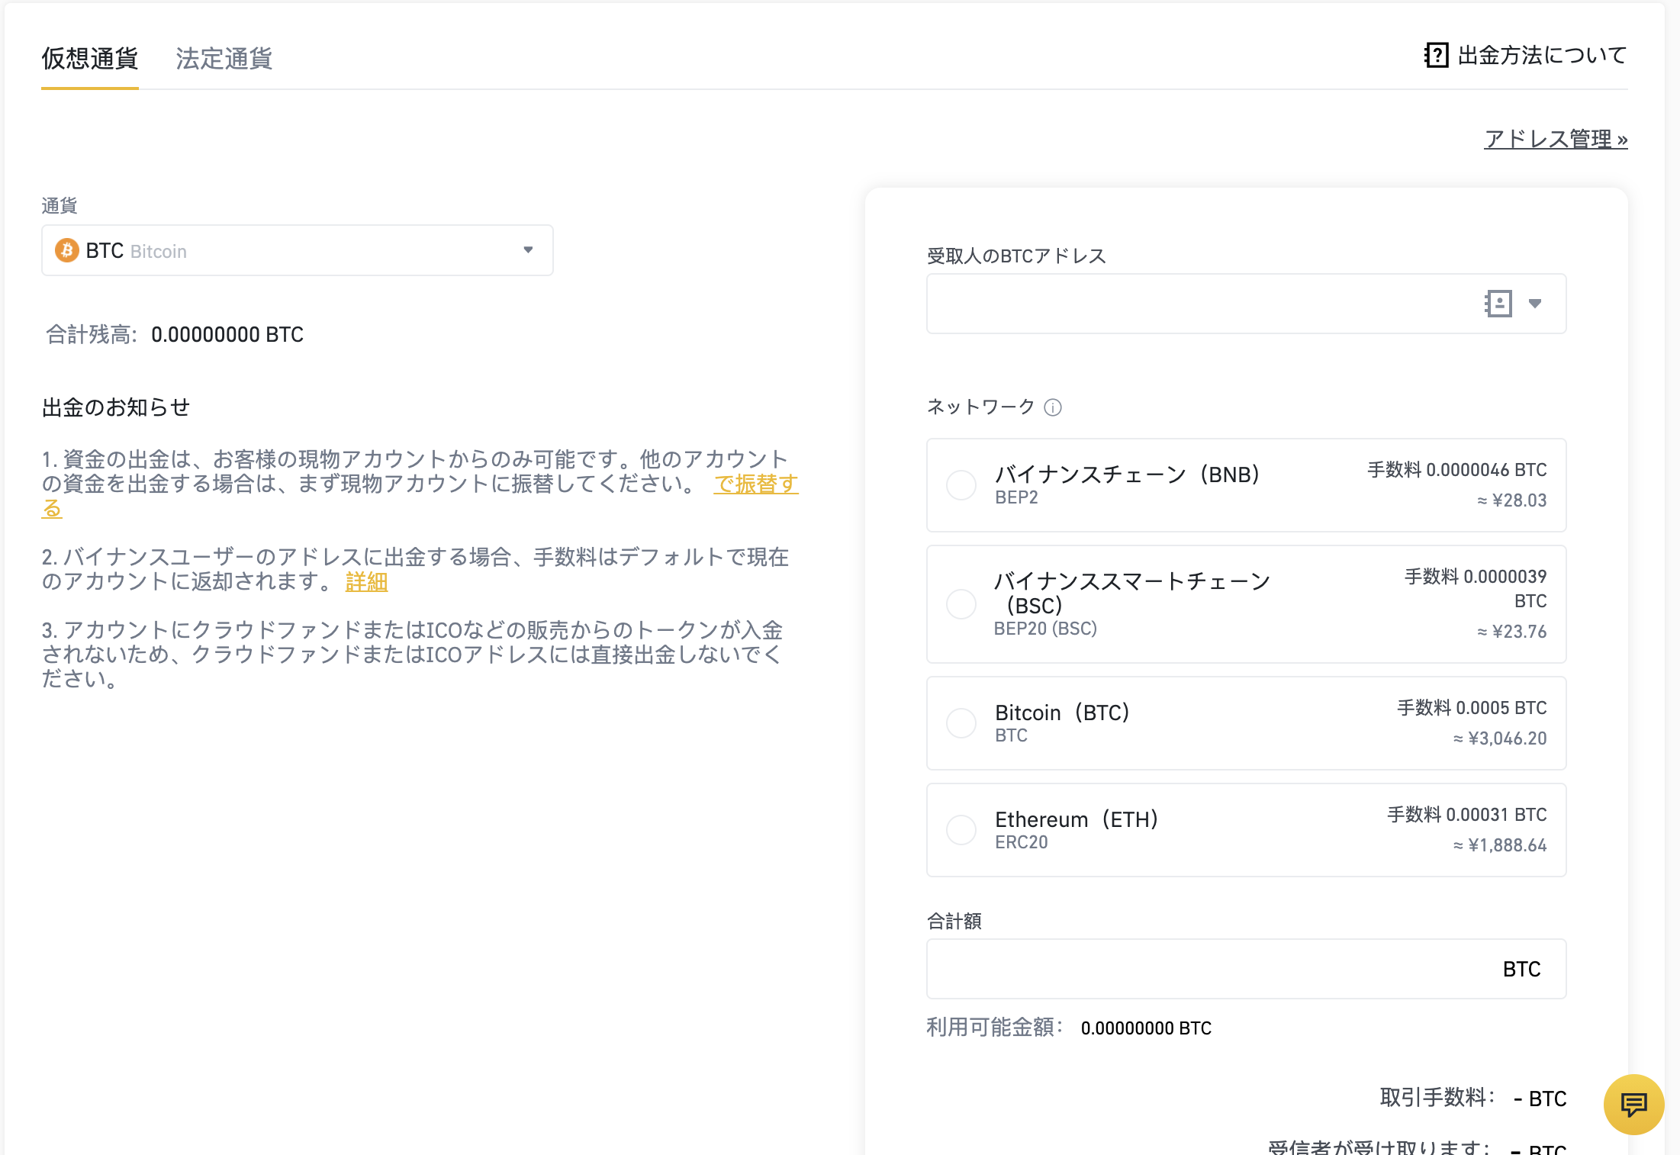Open the address book icon in address field
The image size is (1680, 1155).
[1498, 304]
